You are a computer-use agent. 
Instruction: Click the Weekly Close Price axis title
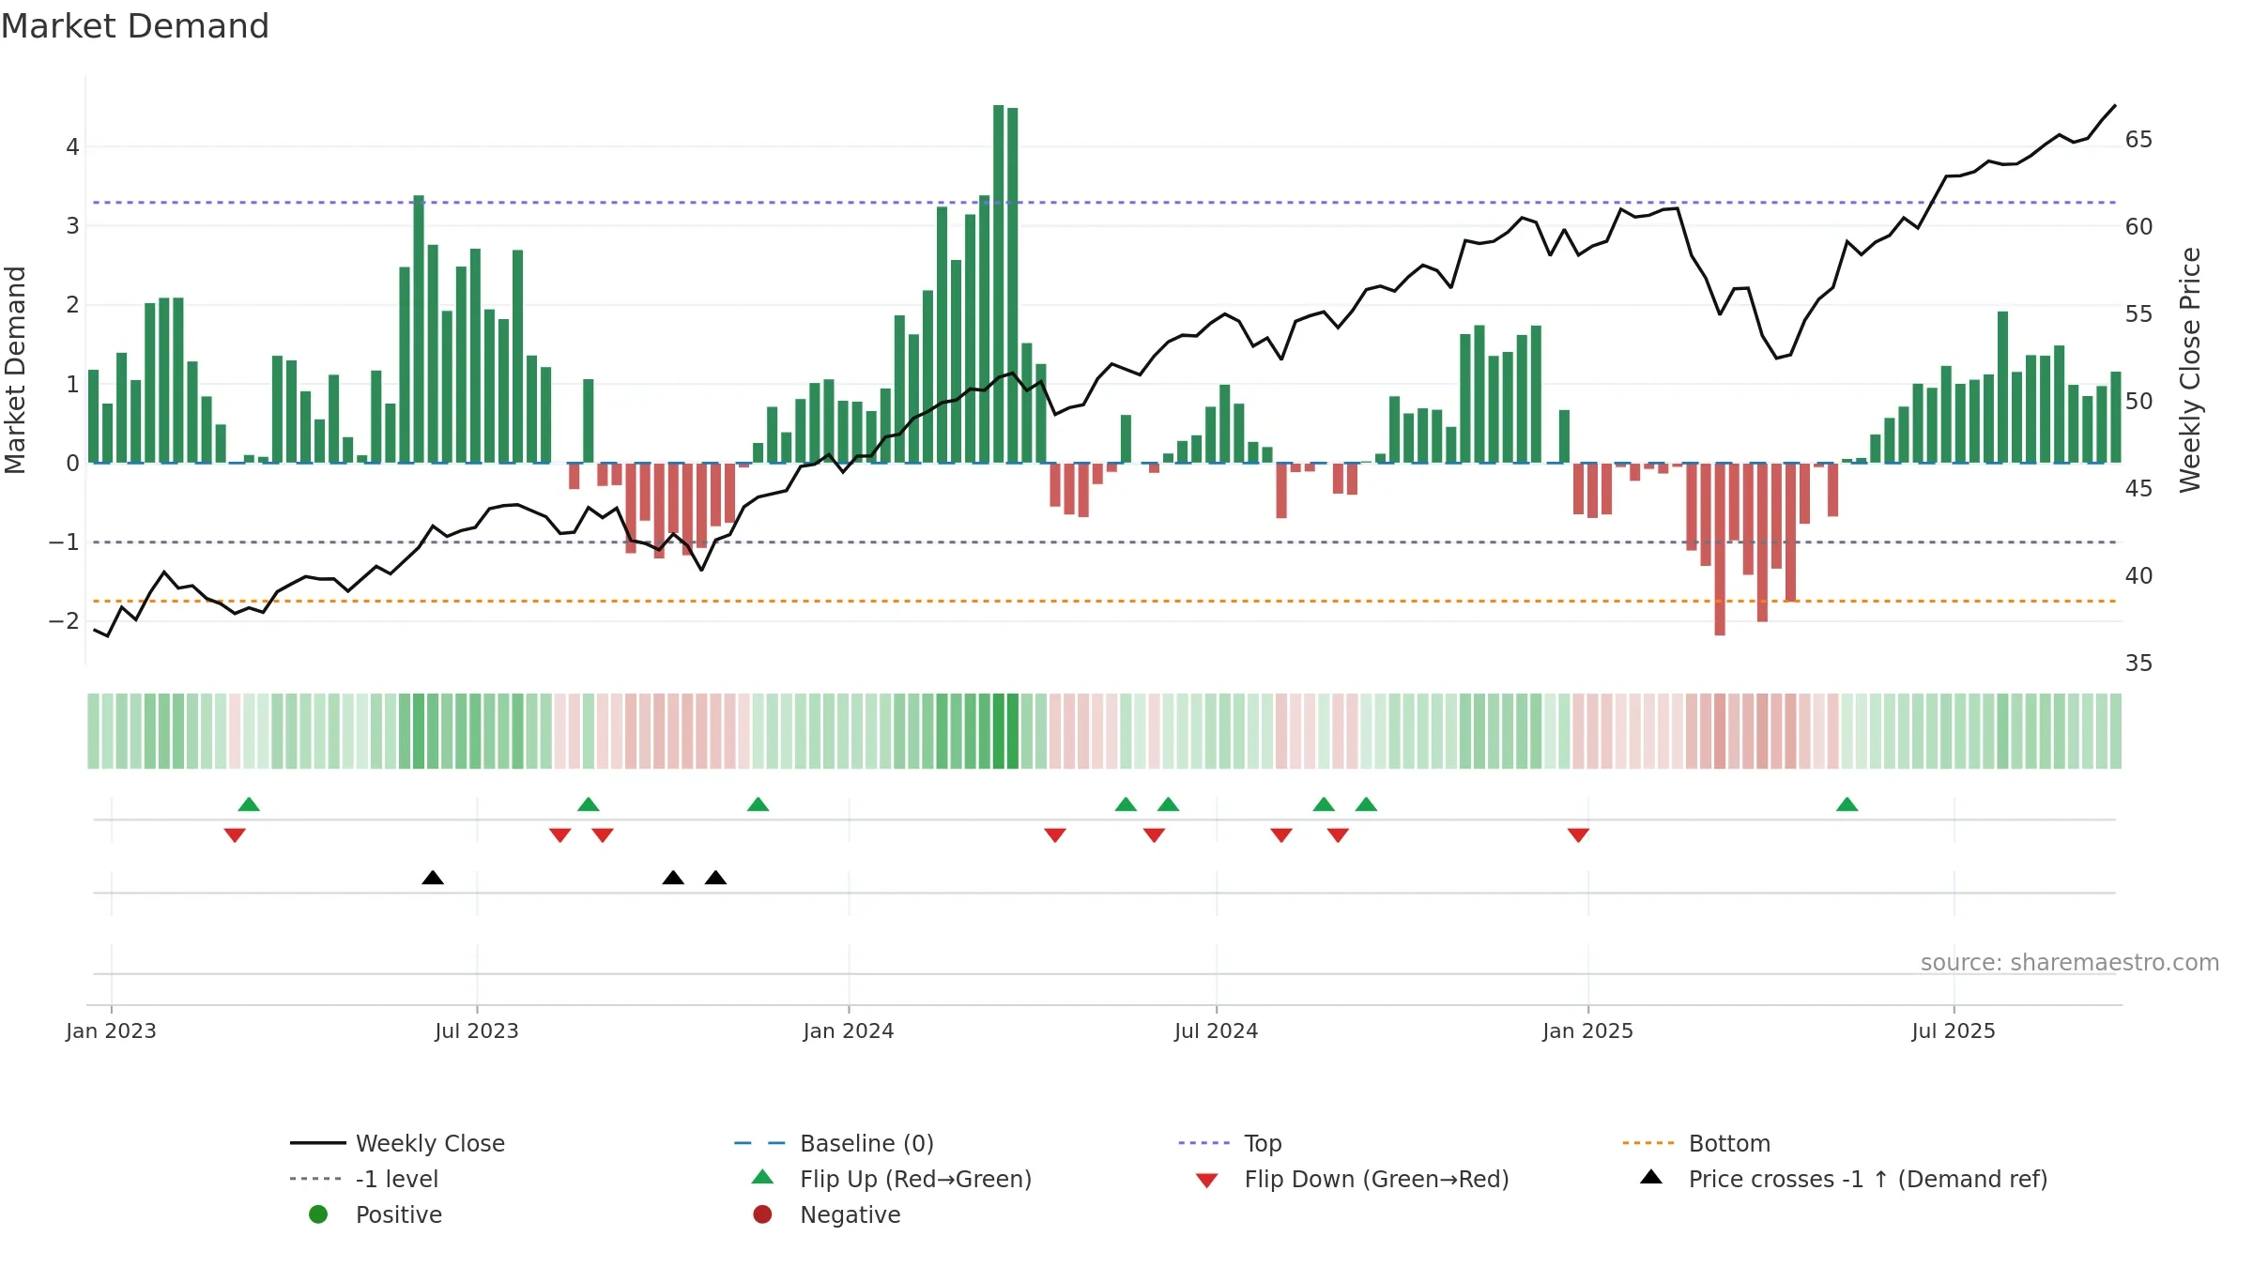coord(2190,370)
